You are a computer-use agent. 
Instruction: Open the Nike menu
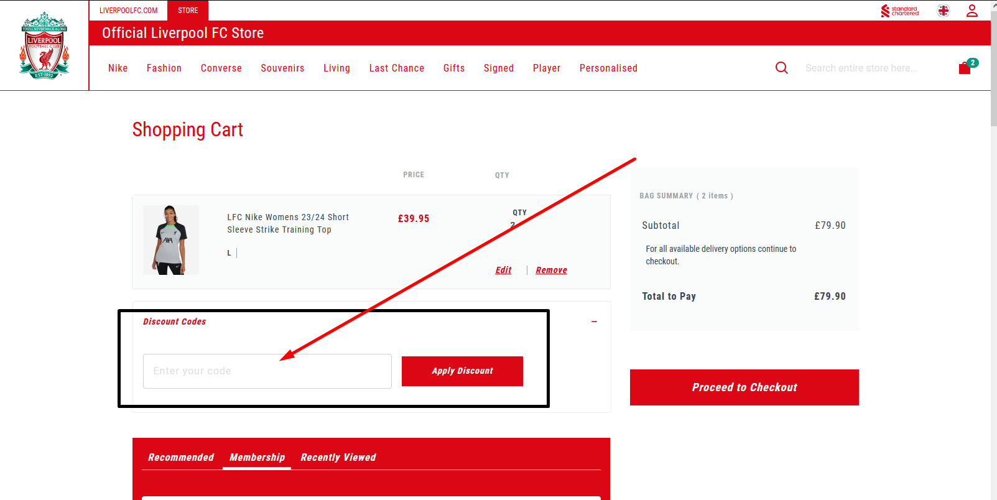coord(118,68)
